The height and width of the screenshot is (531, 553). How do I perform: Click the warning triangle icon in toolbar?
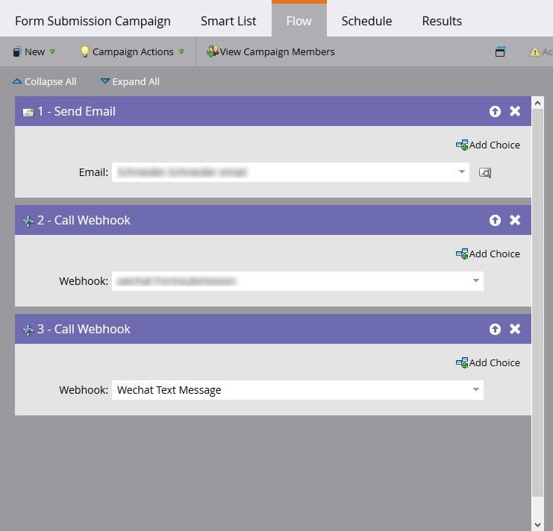click(x=534, y=51)
